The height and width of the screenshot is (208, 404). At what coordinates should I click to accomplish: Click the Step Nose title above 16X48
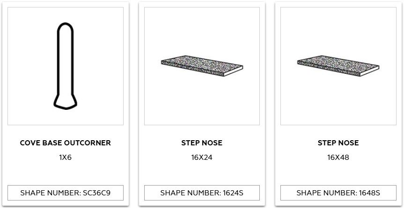[338, 143]
